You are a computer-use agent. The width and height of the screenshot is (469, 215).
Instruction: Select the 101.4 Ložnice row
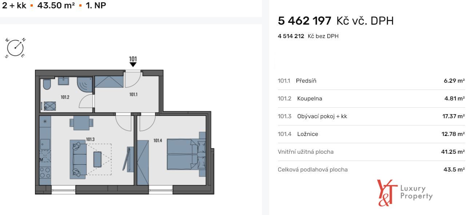(x=371, y=134)
